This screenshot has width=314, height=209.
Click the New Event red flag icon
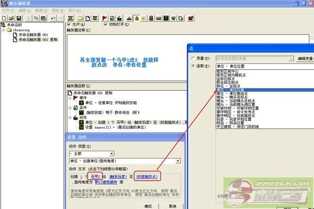coord(104,18)
